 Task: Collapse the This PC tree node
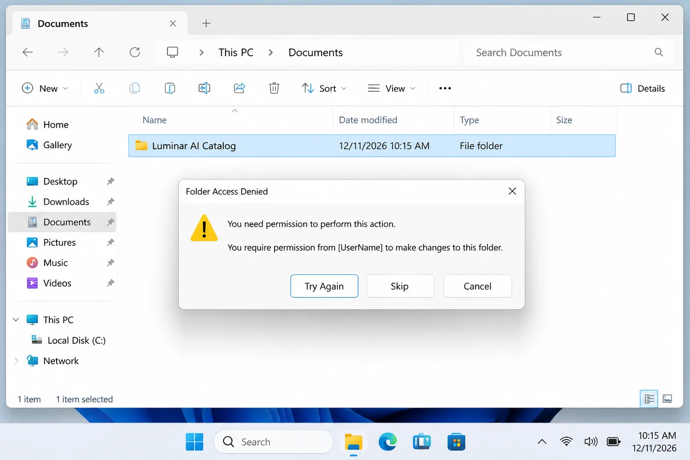click(16, 320)
